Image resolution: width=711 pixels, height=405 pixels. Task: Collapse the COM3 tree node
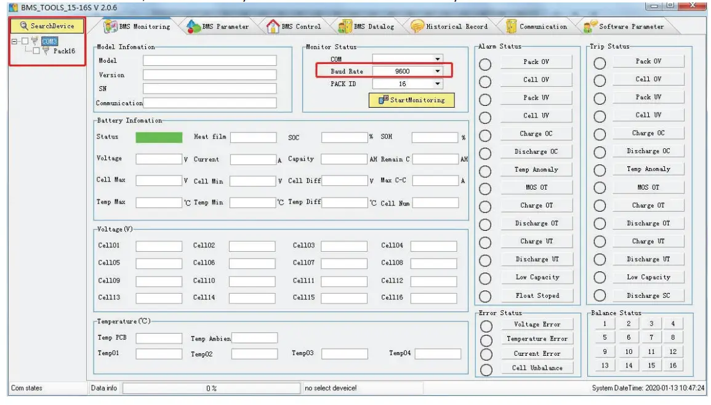pos(14,41)
